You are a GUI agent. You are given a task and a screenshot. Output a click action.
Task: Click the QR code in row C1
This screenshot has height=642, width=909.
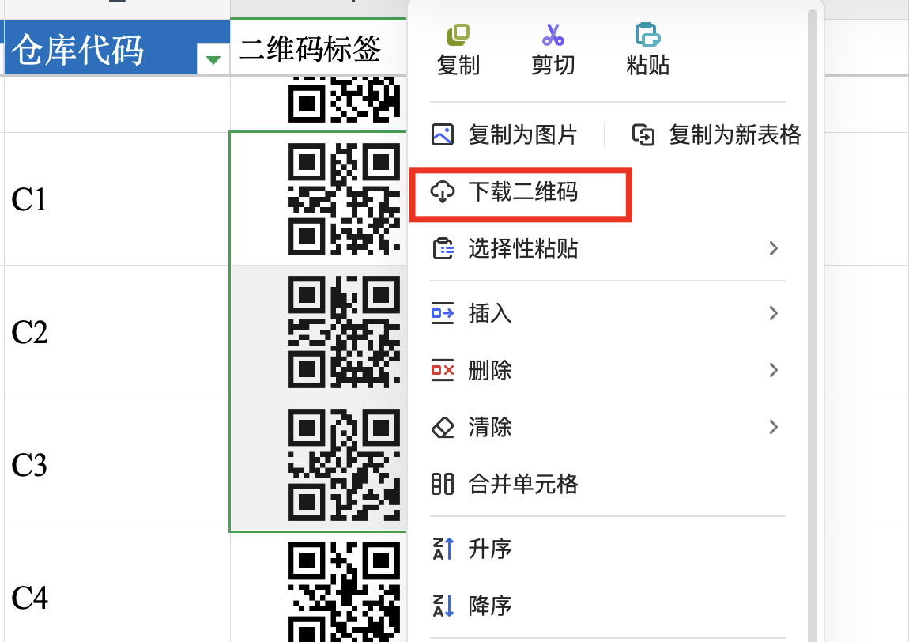click(x=344, y=199)
